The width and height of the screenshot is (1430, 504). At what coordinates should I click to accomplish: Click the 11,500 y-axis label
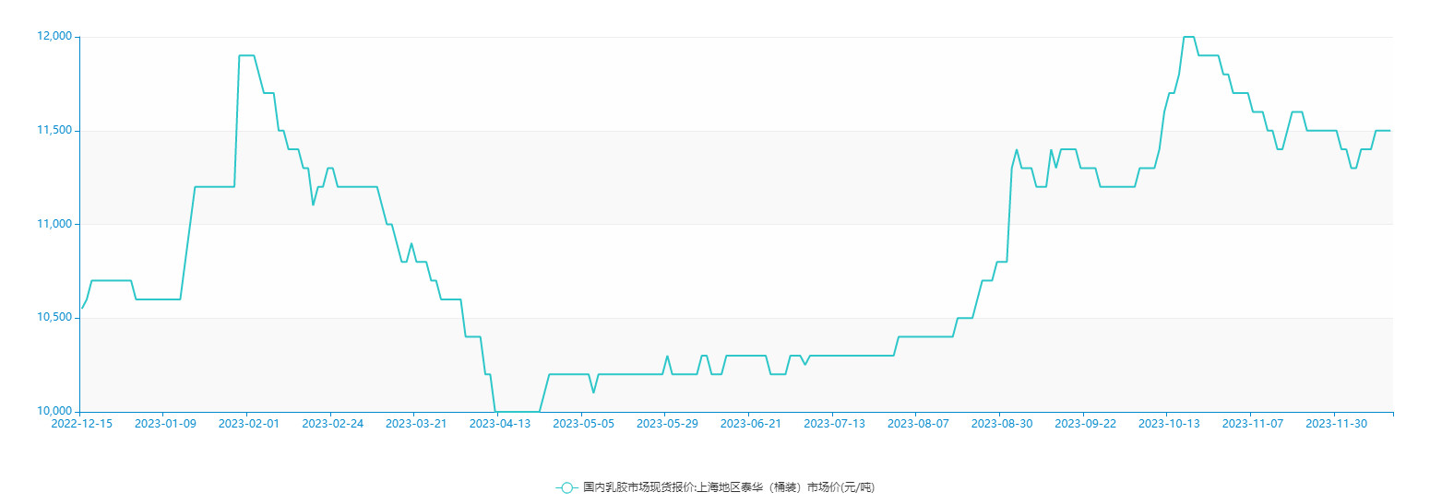point(54,131)
